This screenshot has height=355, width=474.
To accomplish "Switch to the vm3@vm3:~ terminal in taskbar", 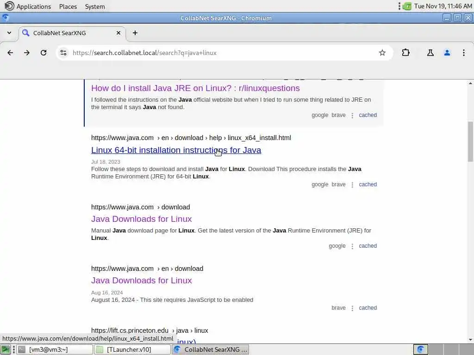I will point(55,349).
